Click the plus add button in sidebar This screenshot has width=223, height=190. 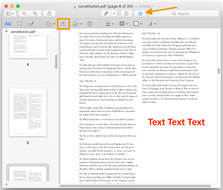tap(6, 185)
